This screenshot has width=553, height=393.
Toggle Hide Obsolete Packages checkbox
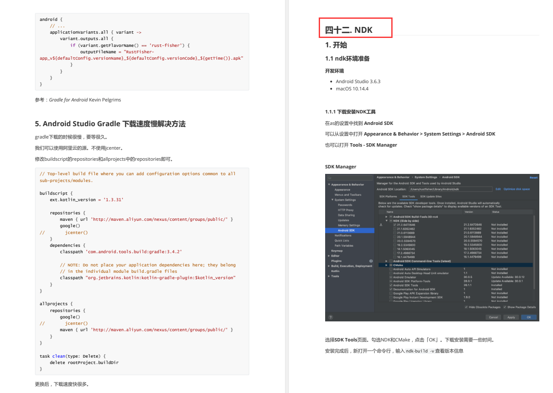[466, 307]
